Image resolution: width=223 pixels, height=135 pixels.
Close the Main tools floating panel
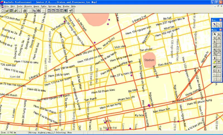[220, 29]
